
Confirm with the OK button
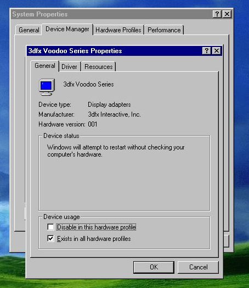(x=154, y=267)
